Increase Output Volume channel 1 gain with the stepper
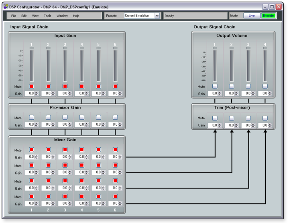 tap(220, 92)
